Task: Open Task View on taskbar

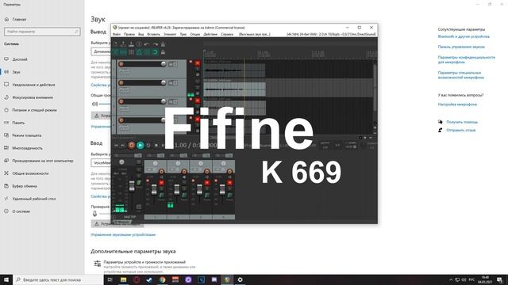Action: [x=110, y=279]
